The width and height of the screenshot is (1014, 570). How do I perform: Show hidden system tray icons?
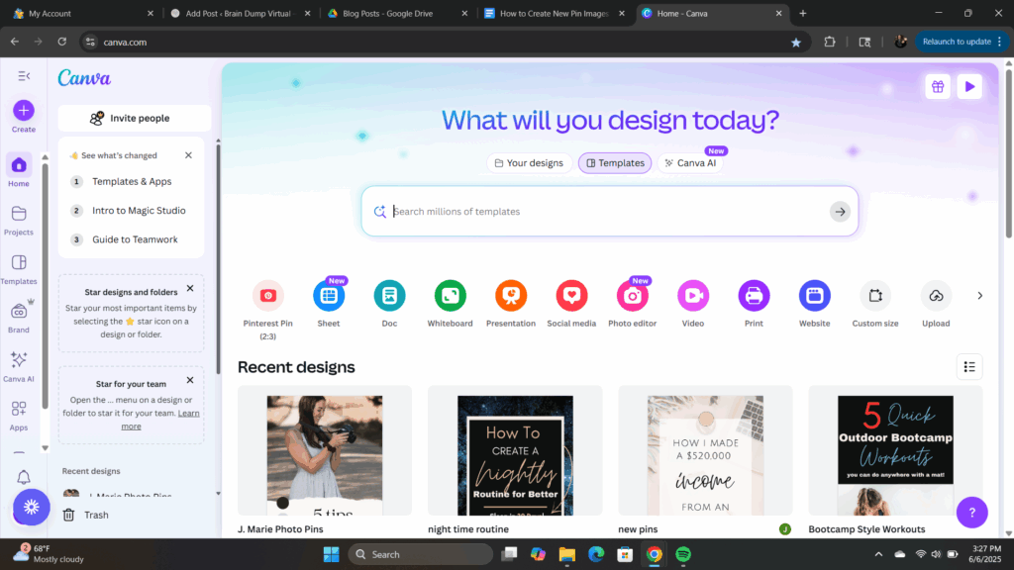coord(878,554)
